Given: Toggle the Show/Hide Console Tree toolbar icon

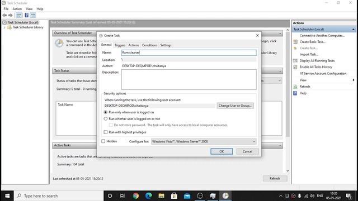Looking at the screenshot, I should 19,15.
